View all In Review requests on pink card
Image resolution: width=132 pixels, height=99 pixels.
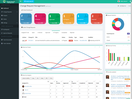[x=40, y=23]
